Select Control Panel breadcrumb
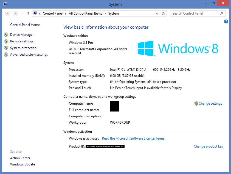This screenshot has height=174, width=231. pyautogui.click(x=53, y=13)
